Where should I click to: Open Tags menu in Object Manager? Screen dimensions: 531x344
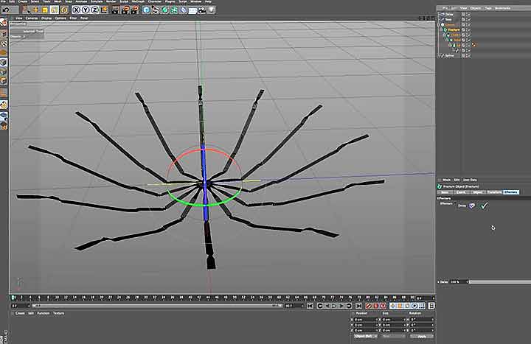click(488, 8)
